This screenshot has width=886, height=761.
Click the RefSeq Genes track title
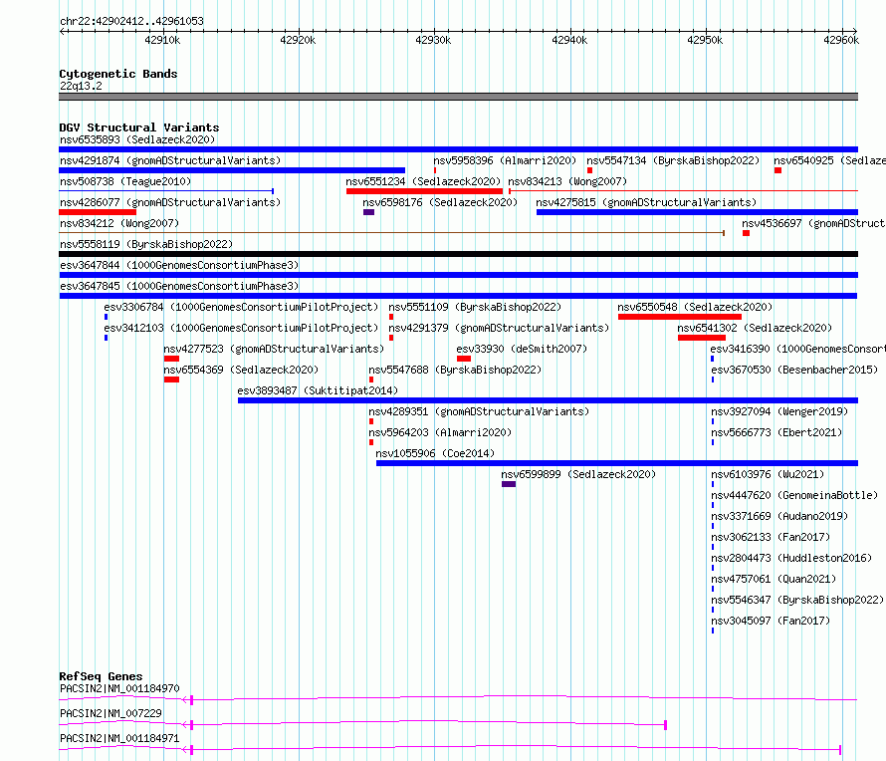pos(101,676)
